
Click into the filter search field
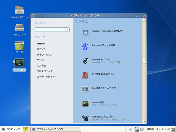pos(52,30)
